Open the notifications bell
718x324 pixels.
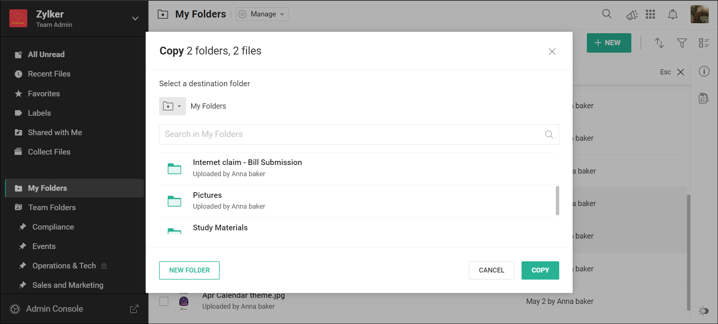(x=672, y=14)
